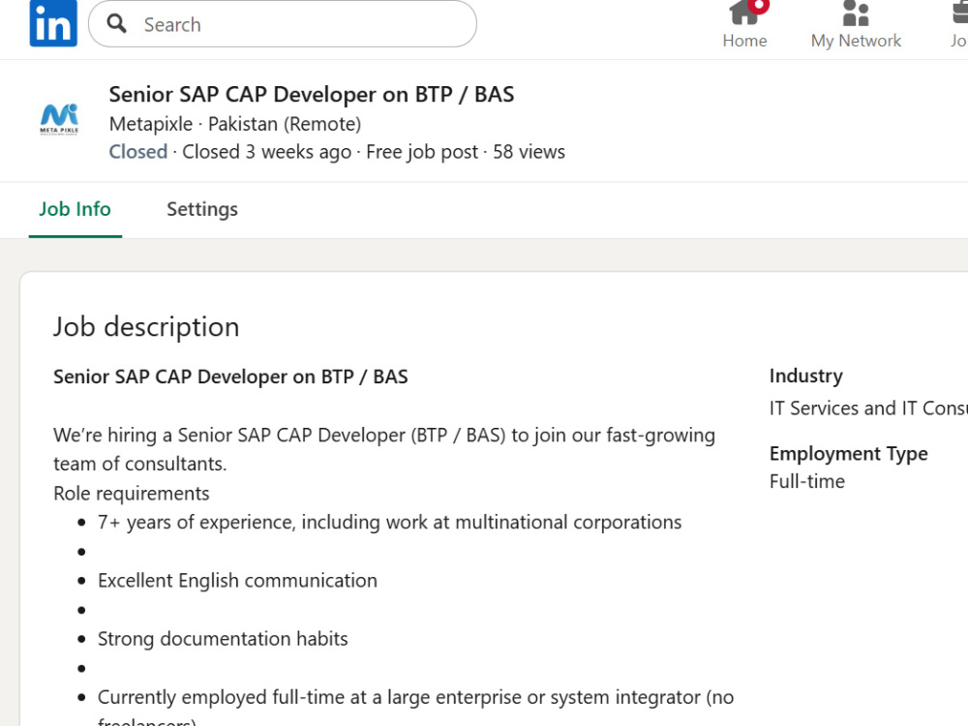The image size is (968, 726).
Task: Focus the Search input field
Action: 283,24
